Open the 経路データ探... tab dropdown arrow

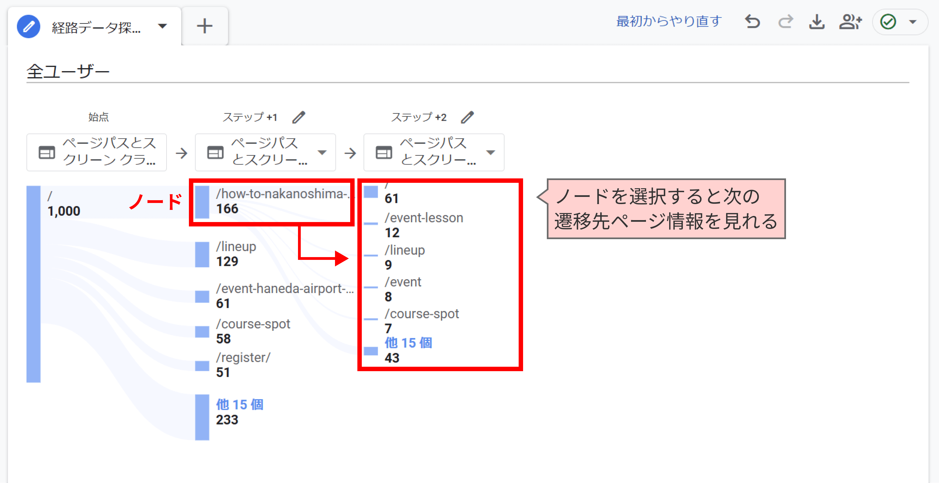point(162,26)
